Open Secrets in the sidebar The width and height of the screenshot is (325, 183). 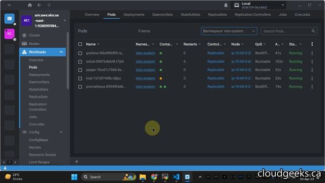click(35, 147)
